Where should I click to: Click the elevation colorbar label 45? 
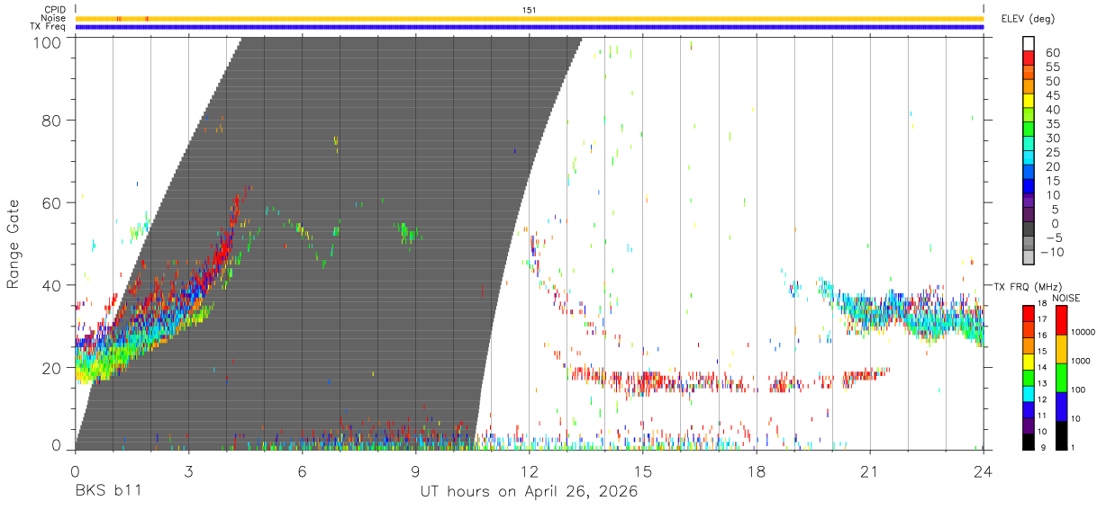coord(1051,95)
